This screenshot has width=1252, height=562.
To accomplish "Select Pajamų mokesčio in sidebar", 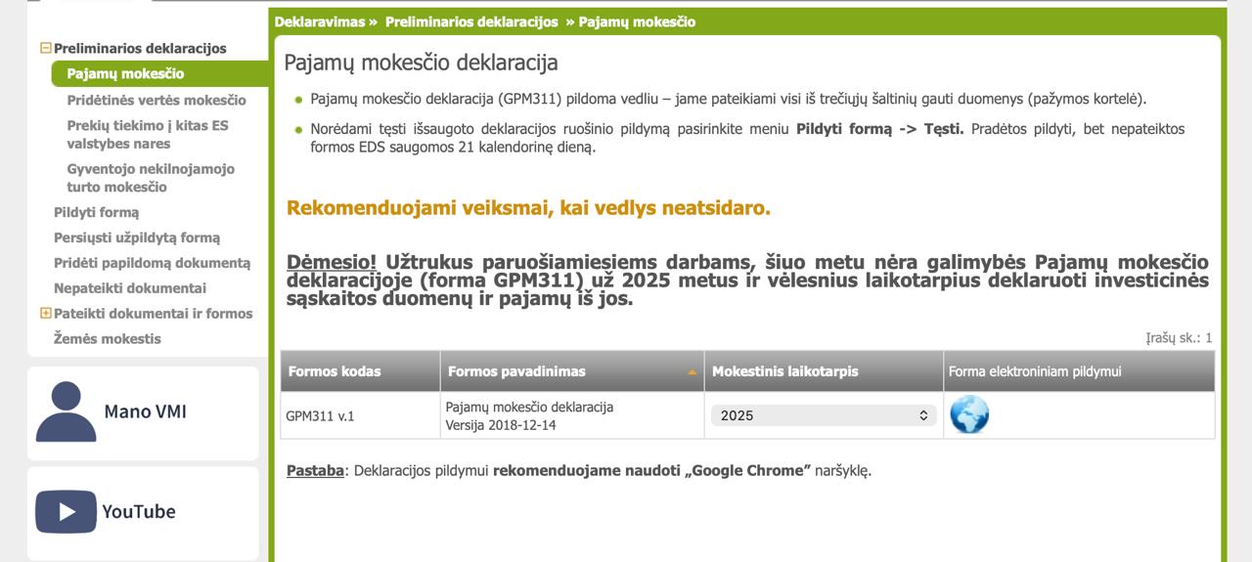I will point(125,74).
